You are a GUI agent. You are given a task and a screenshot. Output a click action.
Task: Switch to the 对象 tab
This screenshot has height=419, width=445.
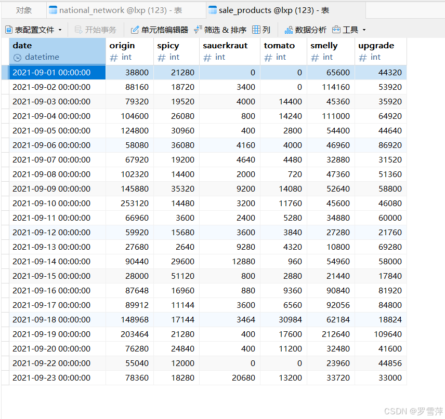pos(24,10)
